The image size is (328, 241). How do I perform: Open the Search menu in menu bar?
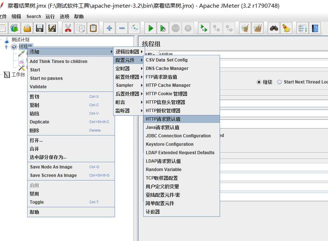34,16
